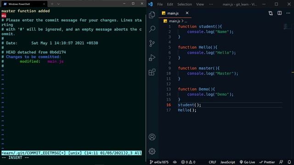Click the student(); call on line 16
Viewport: 294px width, 165px height.
point(189,105)
